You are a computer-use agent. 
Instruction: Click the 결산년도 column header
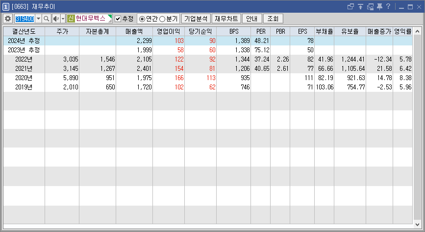click(24, 31)
